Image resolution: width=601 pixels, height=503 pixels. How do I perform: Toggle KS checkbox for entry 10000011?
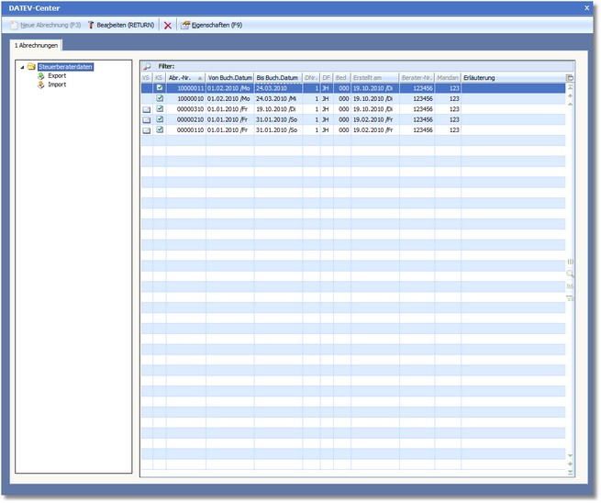pyautogui.click(x=160, y=88)
